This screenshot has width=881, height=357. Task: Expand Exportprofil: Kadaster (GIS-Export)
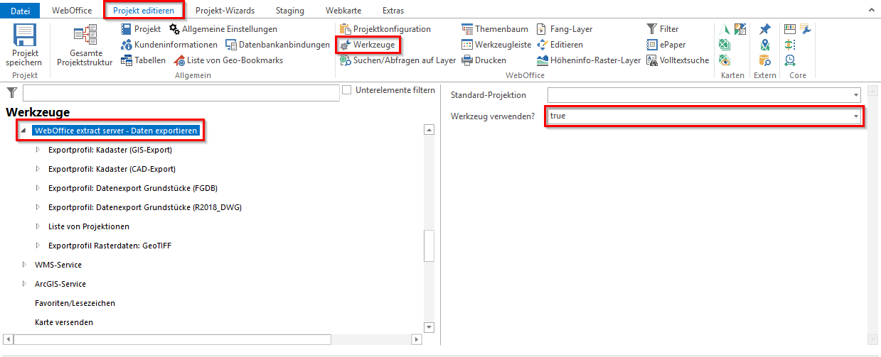point(38,150)
